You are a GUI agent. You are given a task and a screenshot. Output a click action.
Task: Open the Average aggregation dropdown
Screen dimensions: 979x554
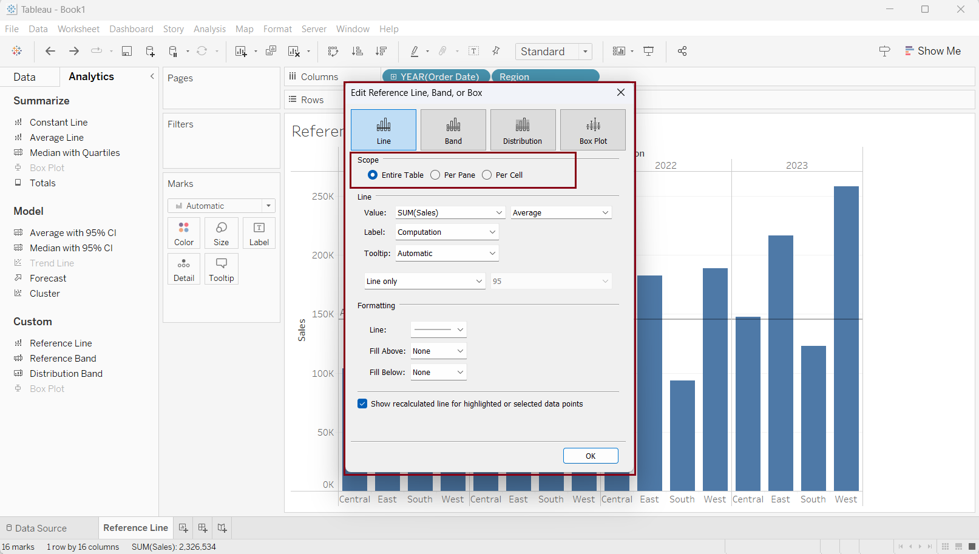pyautogui.click(x=560, y=213)
